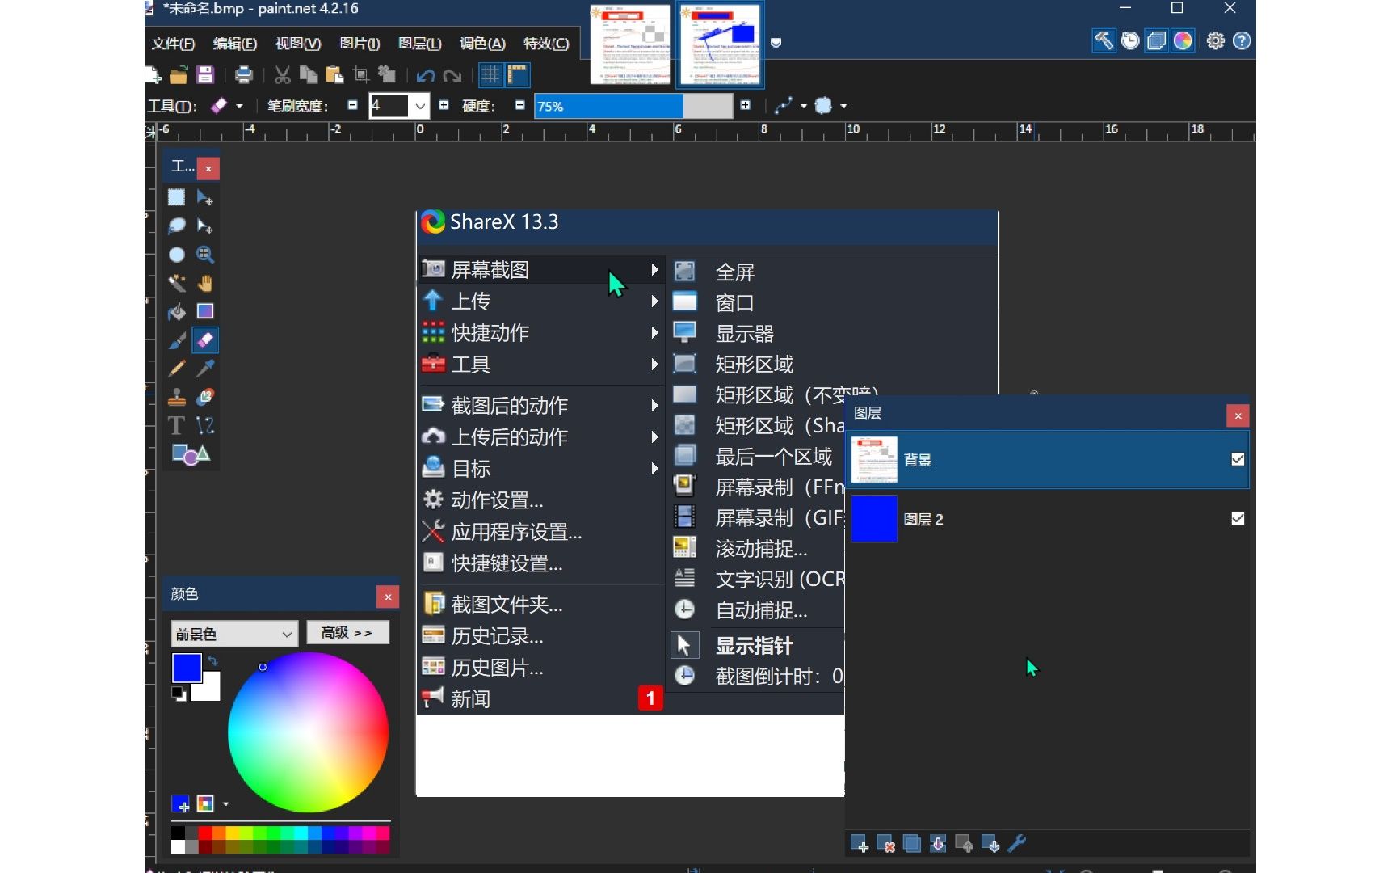The height and width of the screenshot is (873, 1396).
Task: Click the 硬度 hardness slider at 75%
Action: 633,106
